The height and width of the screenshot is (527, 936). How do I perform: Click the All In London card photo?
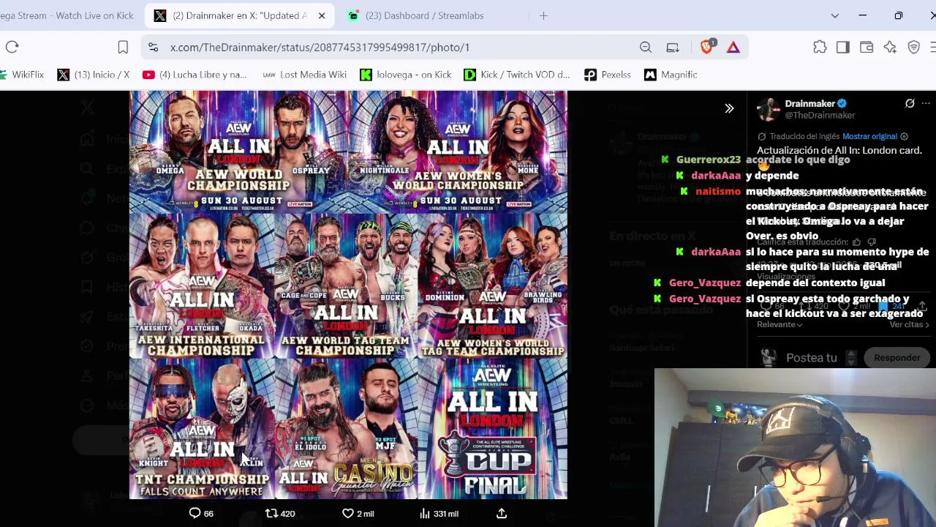(x=348, y=295)
